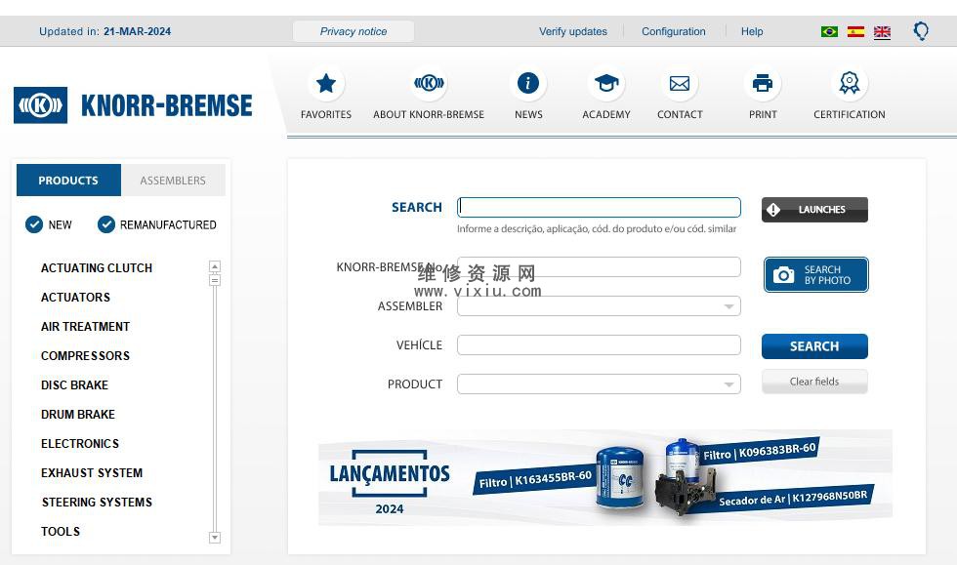Click the category list scrollbar thumb
Screen dimensions: 957x565
pos(214,280)
